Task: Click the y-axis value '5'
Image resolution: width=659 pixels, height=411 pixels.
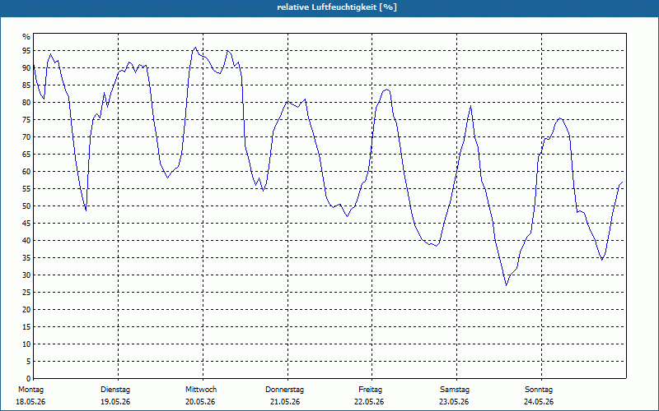Action: click(29, 362)
